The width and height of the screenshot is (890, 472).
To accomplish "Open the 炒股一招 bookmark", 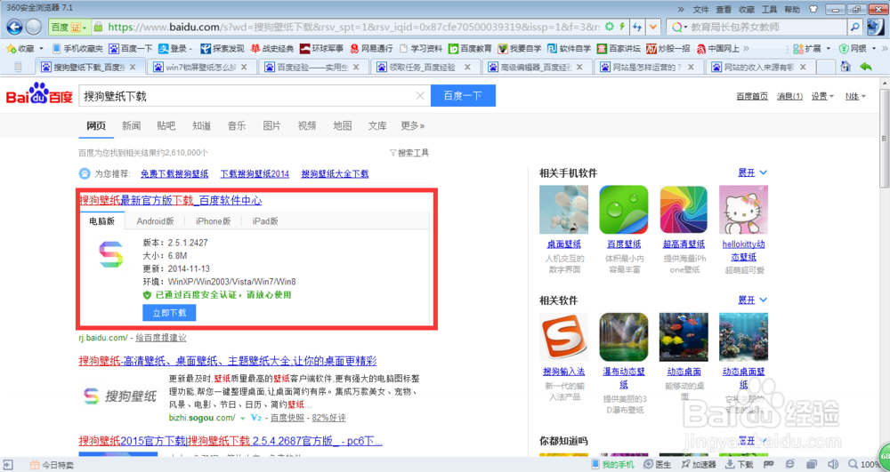I will tap(668, 49).
